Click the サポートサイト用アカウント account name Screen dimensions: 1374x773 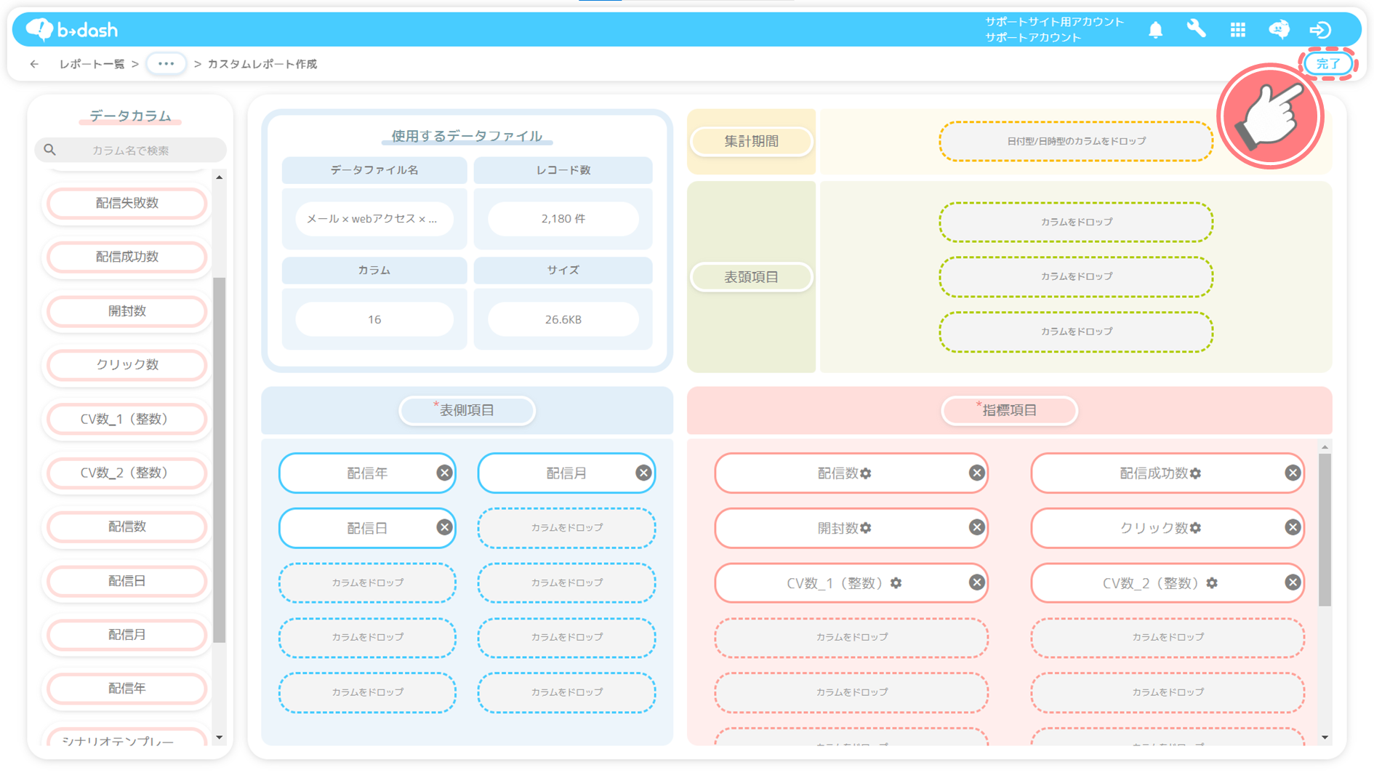pos(1054,22)
